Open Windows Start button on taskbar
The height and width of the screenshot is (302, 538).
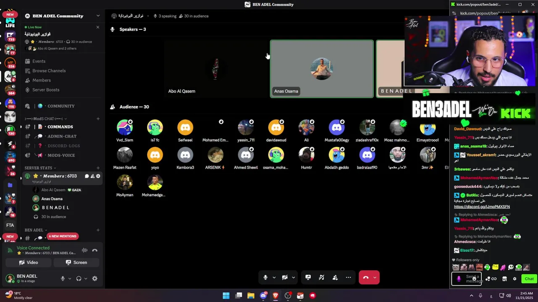pos(226,296)
